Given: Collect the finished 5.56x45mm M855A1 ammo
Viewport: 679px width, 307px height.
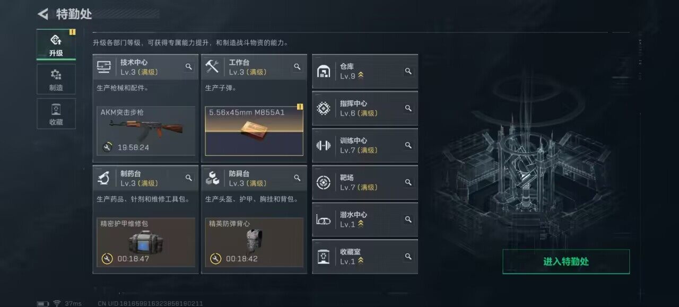Looking at the screenshot, I should pos(254,131).
